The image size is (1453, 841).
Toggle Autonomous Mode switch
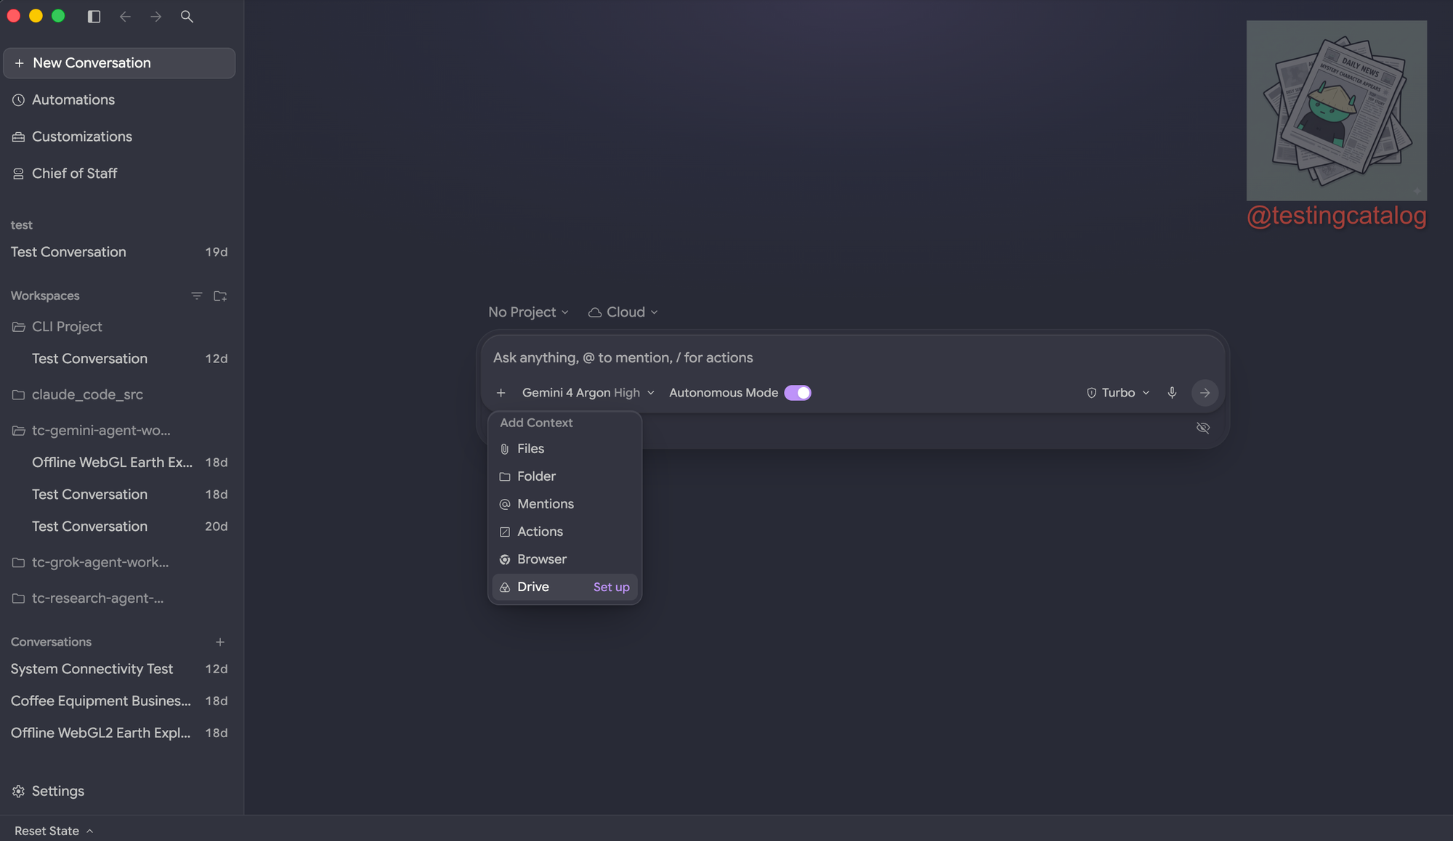coord(798,393)
